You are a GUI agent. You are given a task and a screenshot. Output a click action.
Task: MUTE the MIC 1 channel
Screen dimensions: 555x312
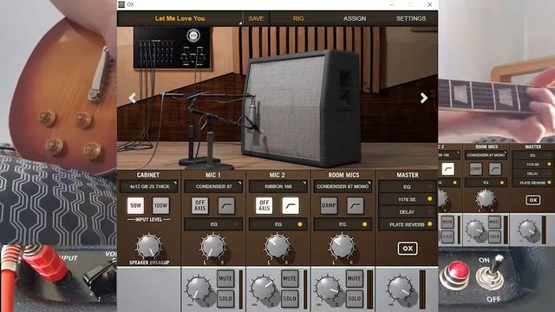click(x=225, y=278)
